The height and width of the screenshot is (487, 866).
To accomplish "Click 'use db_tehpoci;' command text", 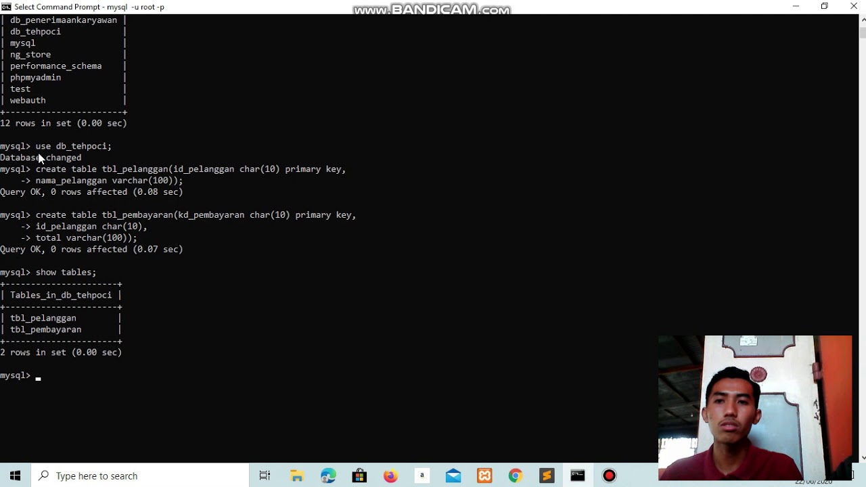I will click(73, 146).
